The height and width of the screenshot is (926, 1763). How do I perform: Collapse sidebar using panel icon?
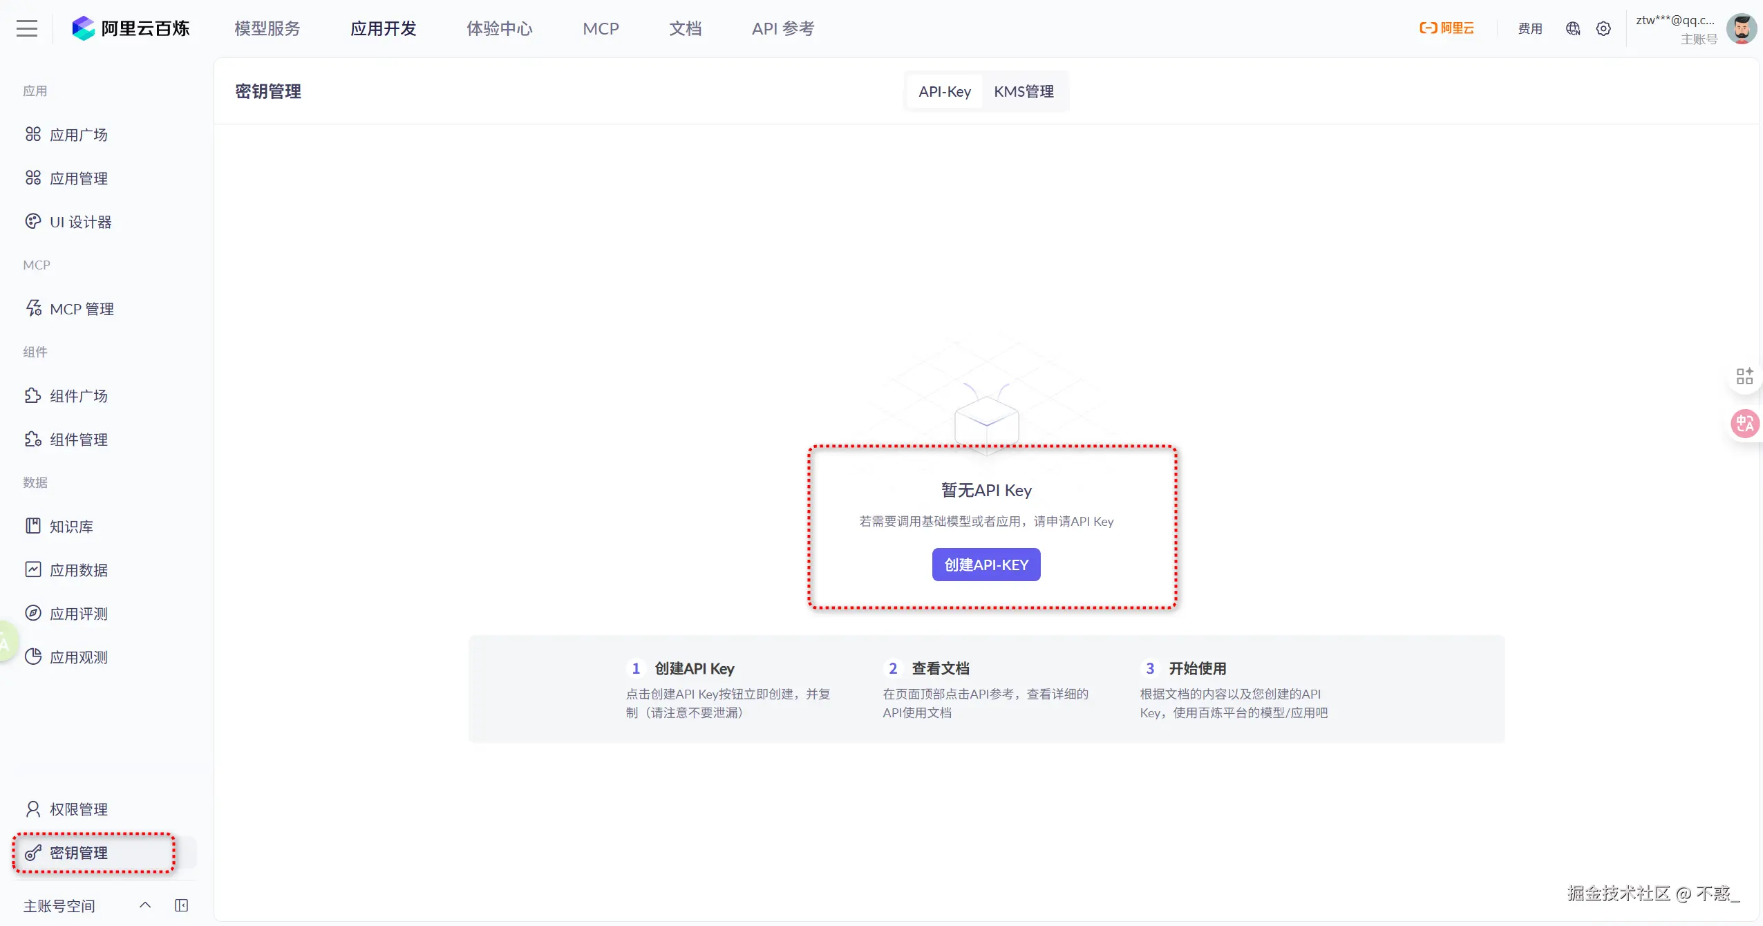click(182, 905)
